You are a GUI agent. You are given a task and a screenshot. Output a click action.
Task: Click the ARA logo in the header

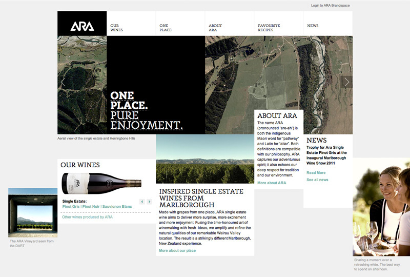click(x=82, y=26)
